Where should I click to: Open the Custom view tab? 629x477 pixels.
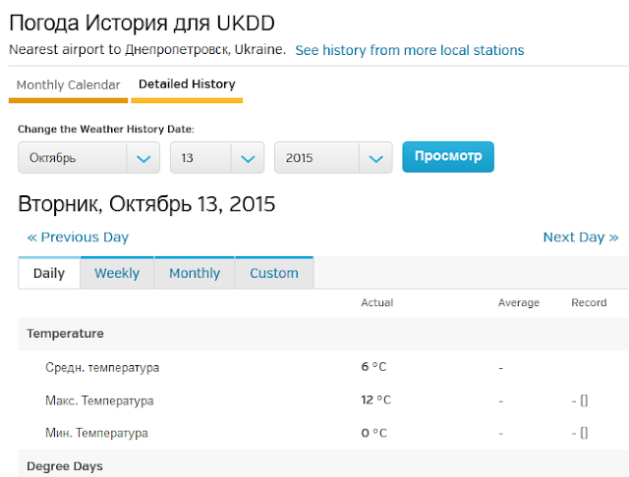click(x=274, y=273)
